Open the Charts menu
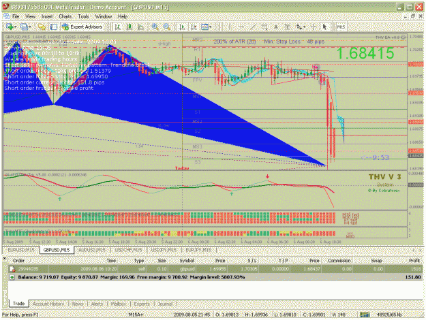This screenshot has width=426, height=320. point(65,16)
